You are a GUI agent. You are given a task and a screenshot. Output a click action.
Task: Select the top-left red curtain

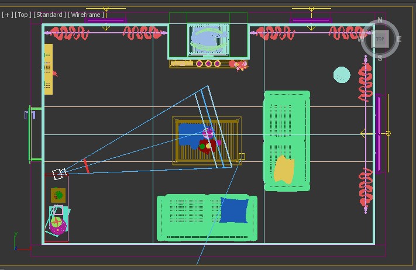68,34
